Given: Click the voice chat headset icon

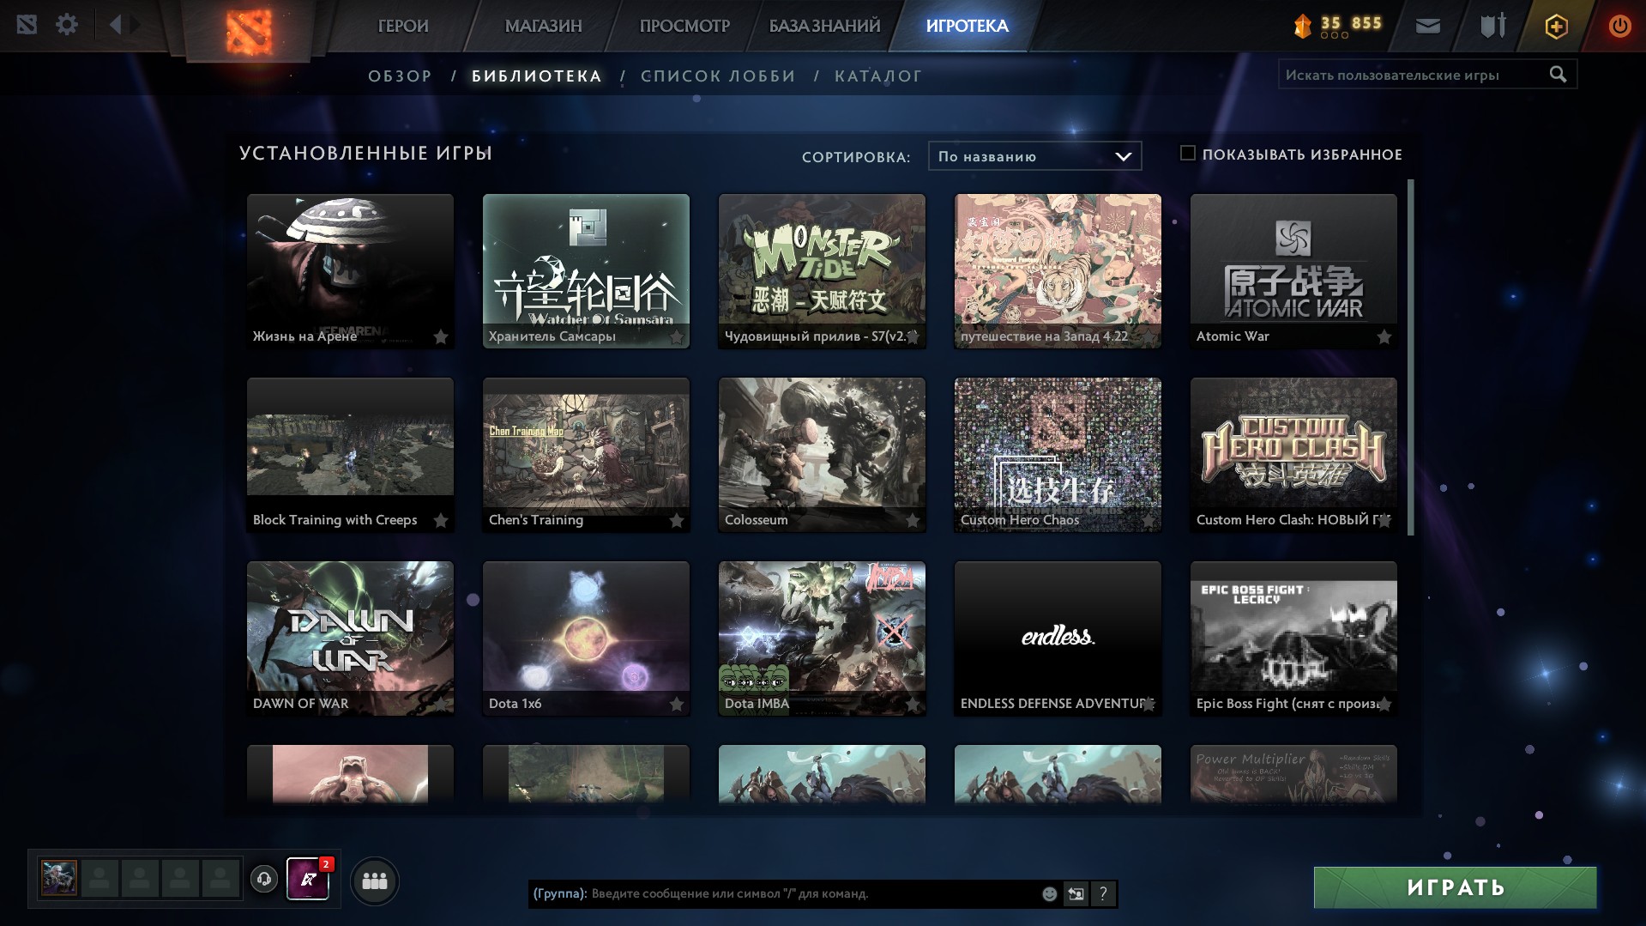Looking at the screenshot, I should click(x=264, y=879).
